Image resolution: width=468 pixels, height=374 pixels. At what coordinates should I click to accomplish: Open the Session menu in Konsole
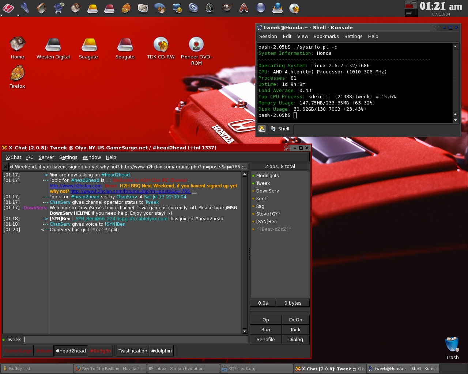[x=268, y=37]
